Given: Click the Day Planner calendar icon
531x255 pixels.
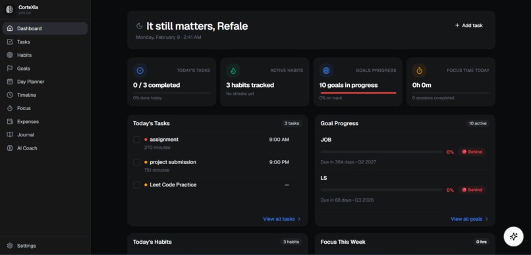Looking at the screenshot, I should (10, 82).
